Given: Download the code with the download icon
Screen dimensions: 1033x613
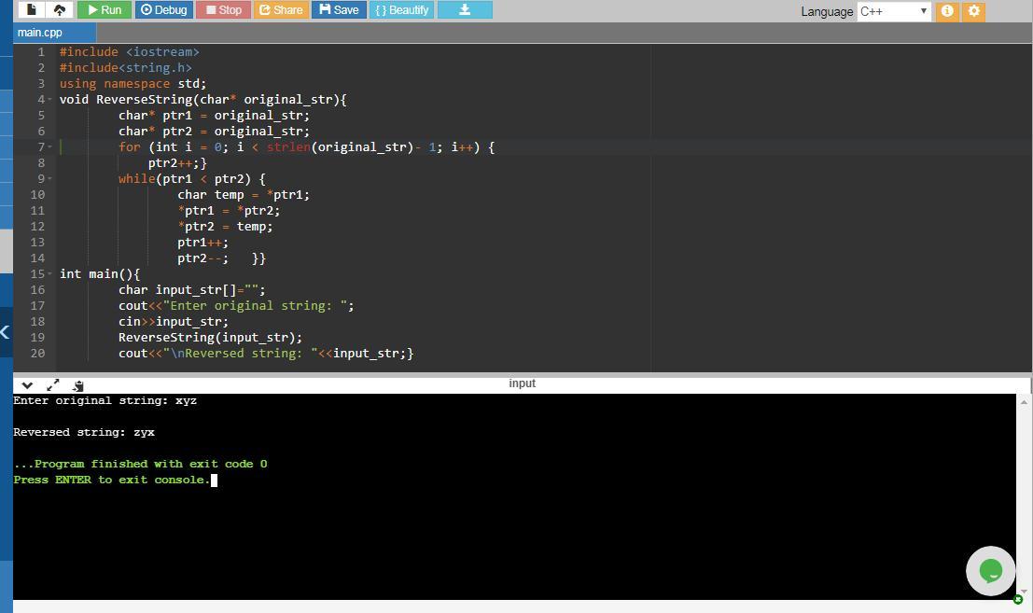Looking at the screenshot, I should click(465, 10).
